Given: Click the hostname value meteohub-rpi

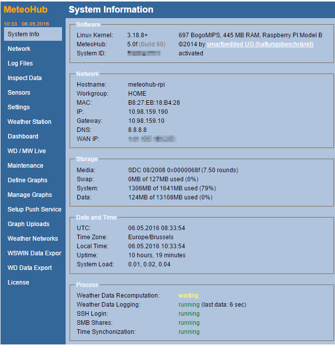Looking at the screenshot, I should 146,85.
